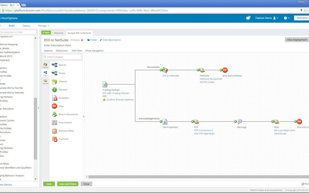This screenshot has width=309, height=193.
Task: Click the Trading Partner start shape on canvas
Action: (105, 84)
